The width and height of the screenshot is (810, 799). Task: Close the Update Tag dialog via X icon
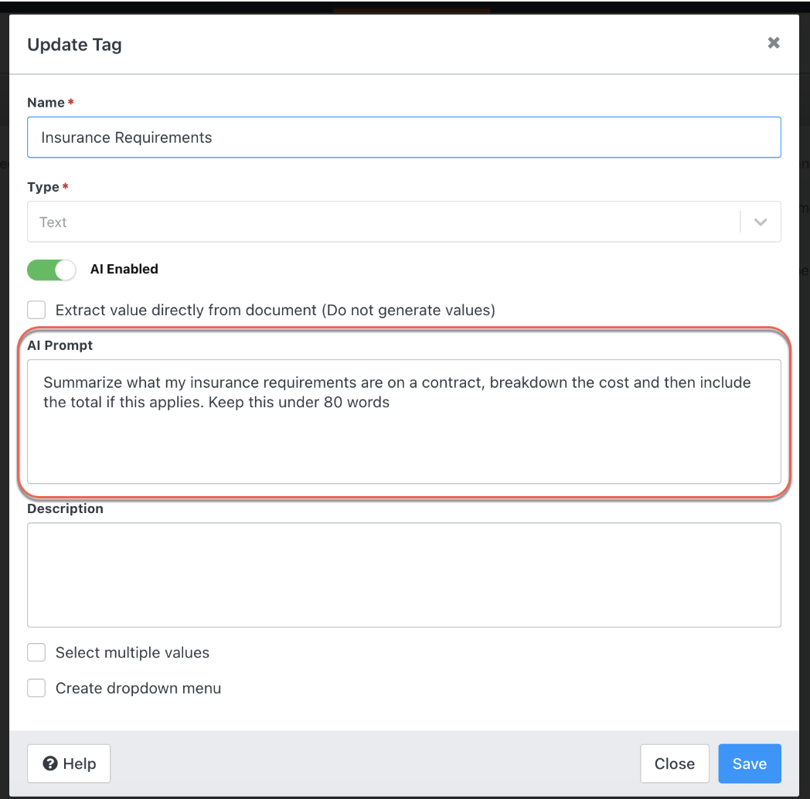click(773, 43)
